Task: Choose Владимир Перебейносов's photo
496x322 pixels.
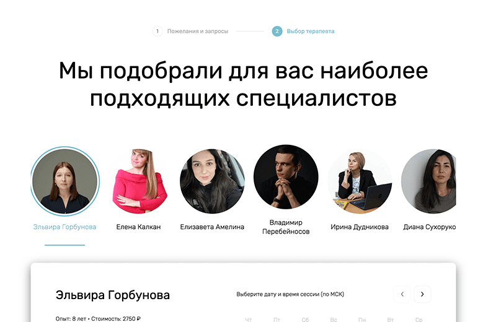Action: (x=286, y=177)
